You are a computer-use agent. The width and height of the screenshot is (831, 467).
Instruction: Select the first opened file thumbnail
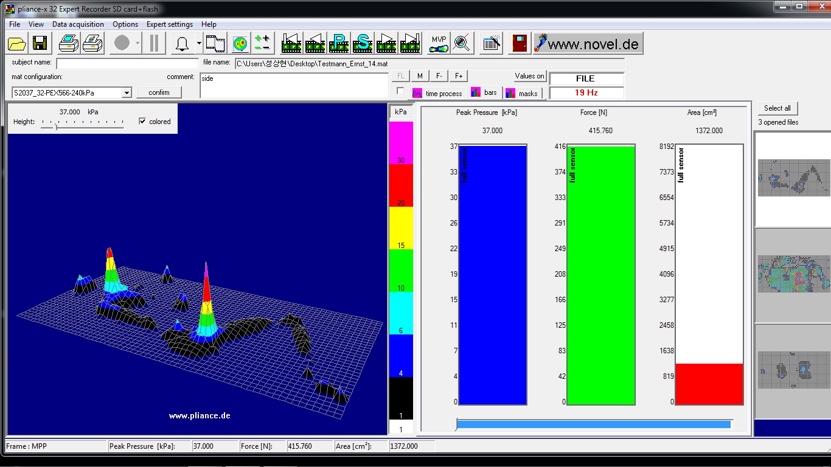click(x=793, y=179)
